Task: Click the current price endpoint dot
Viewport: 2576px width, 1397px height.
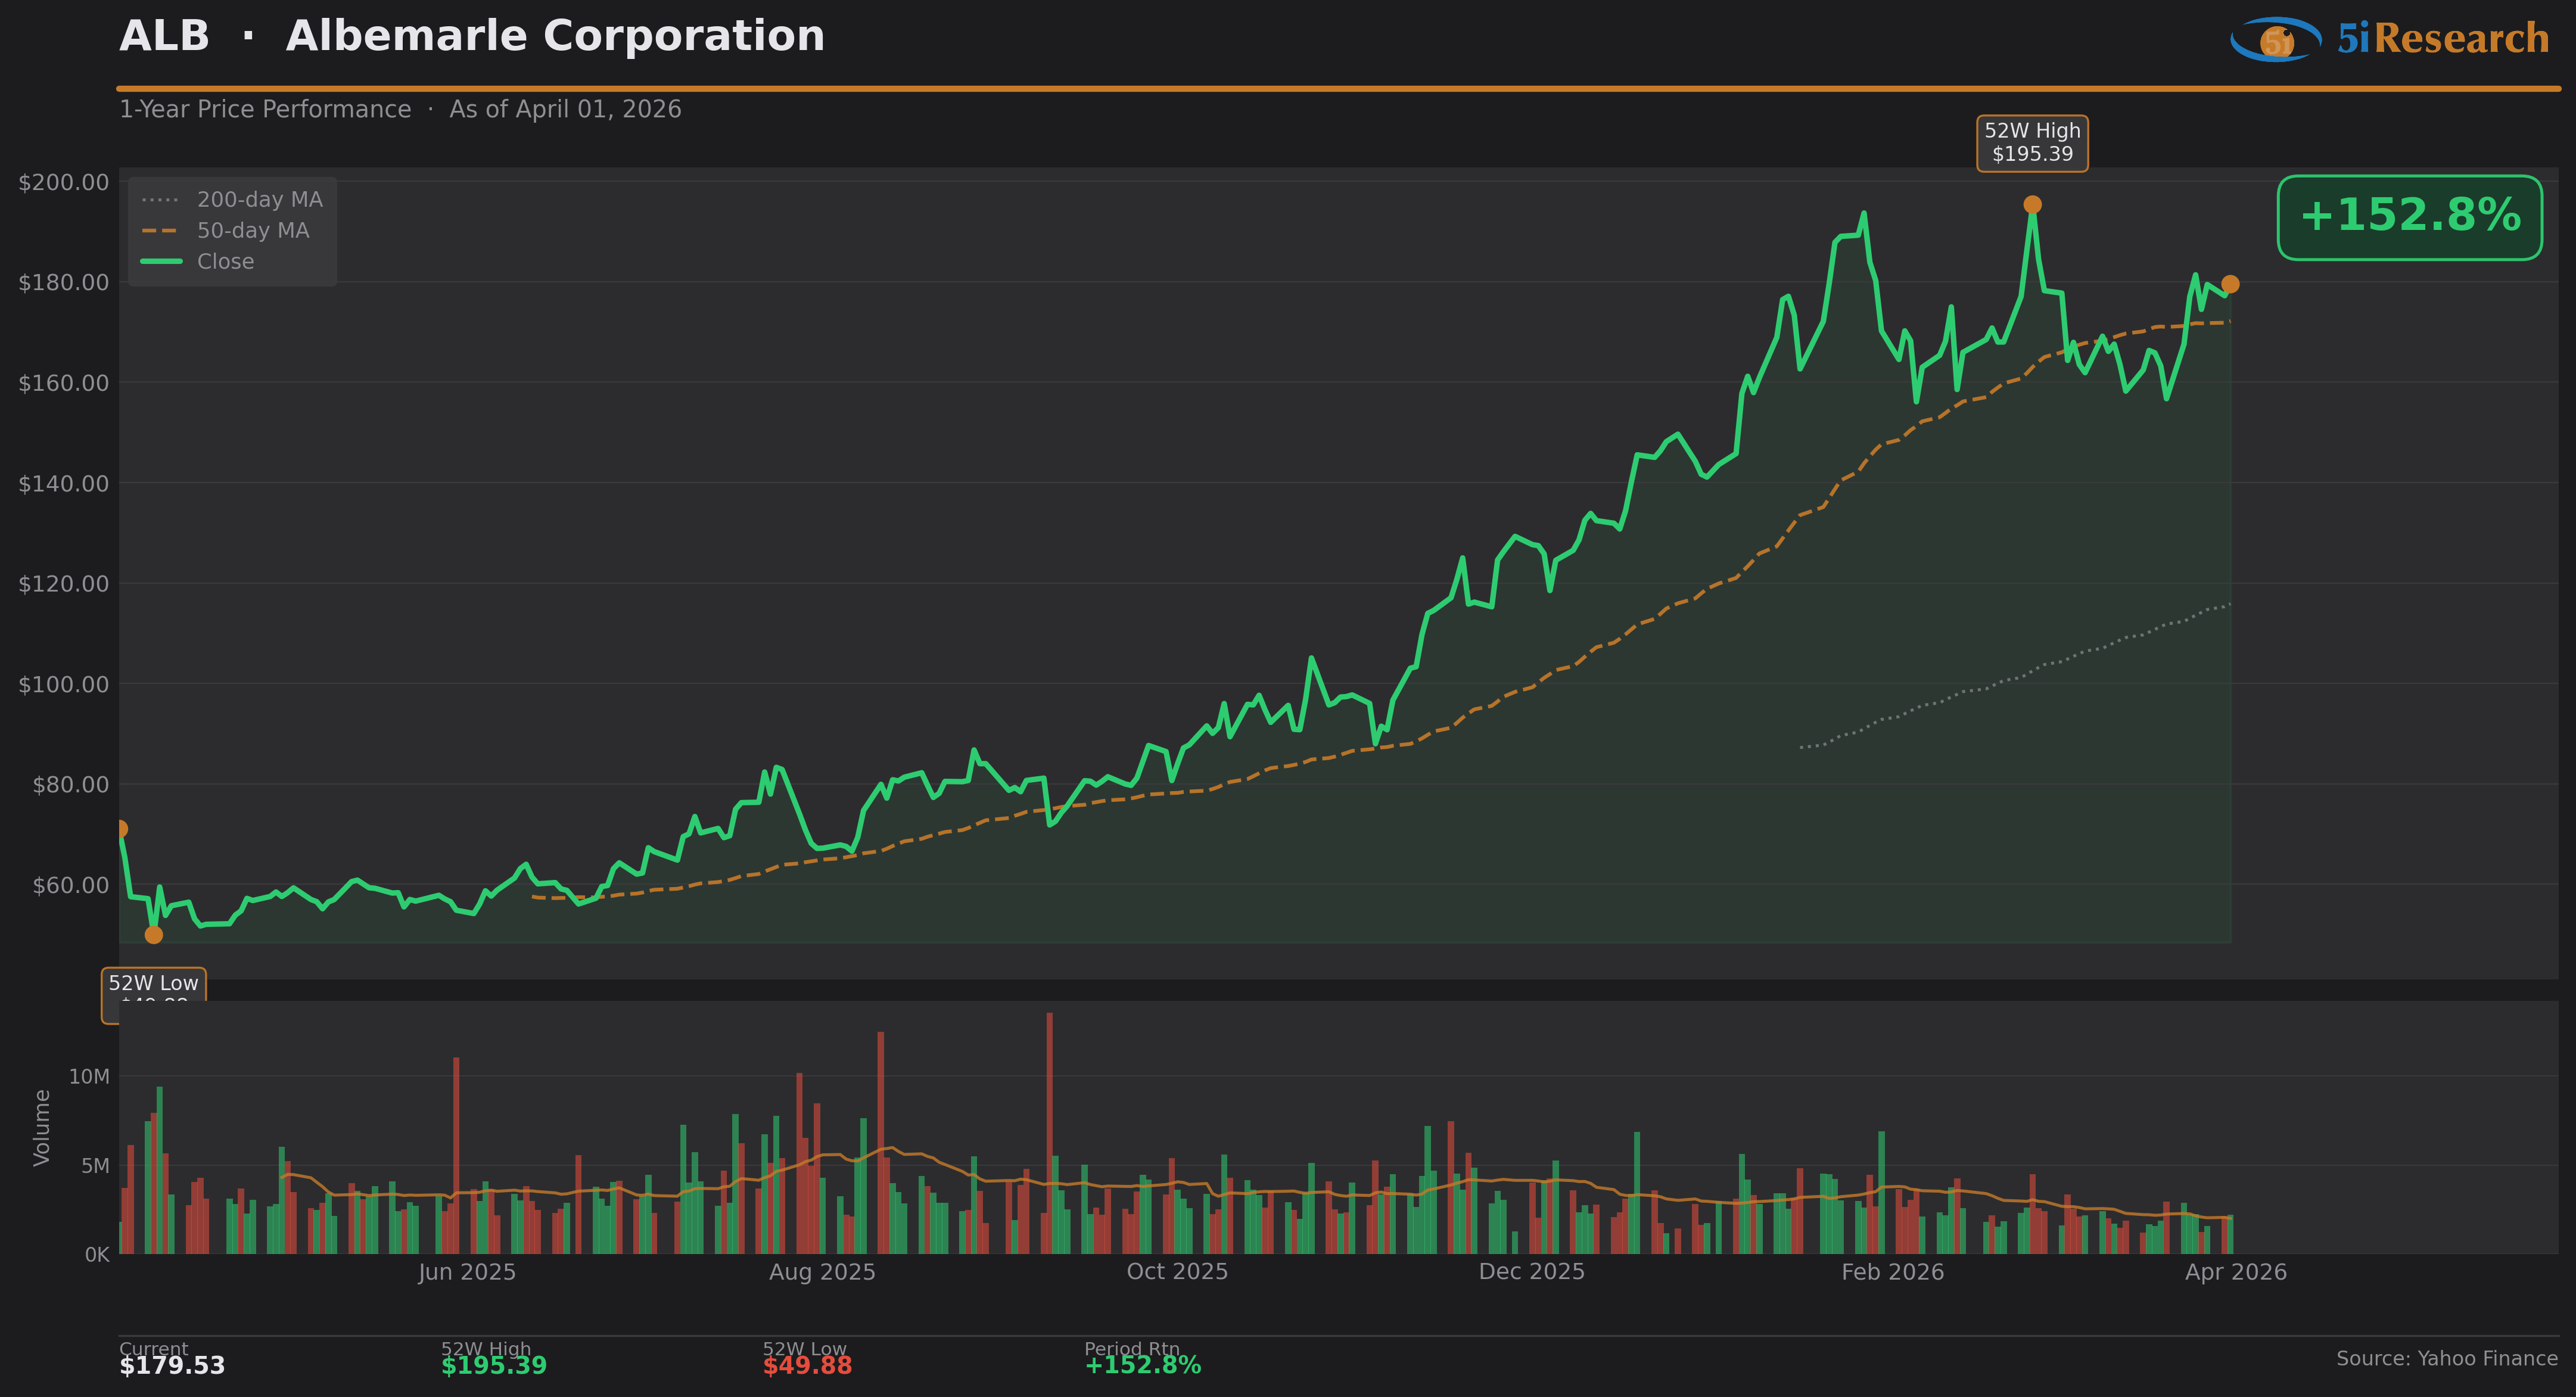Action: 2230,284
